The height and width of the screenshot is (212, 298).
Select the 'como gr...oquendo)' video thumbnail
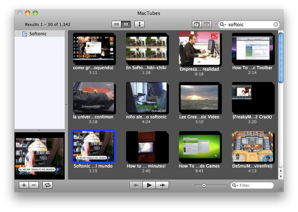tap(94, 49)
